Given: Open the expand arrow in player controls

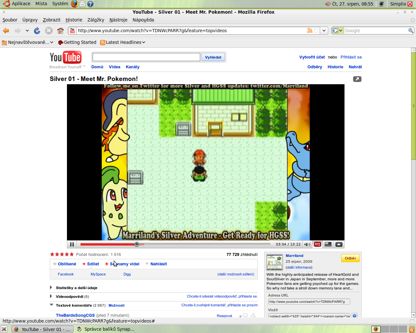Looking at the screenshot, I should point(339,244).
